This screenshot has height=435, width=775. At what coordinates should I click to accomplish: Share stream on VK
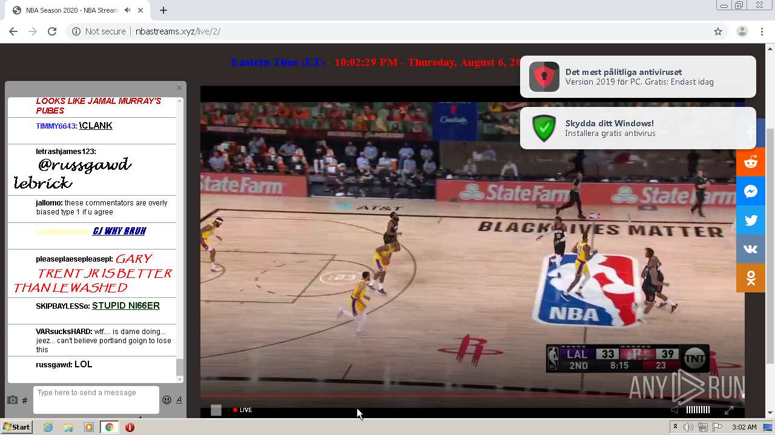point(751,249)
